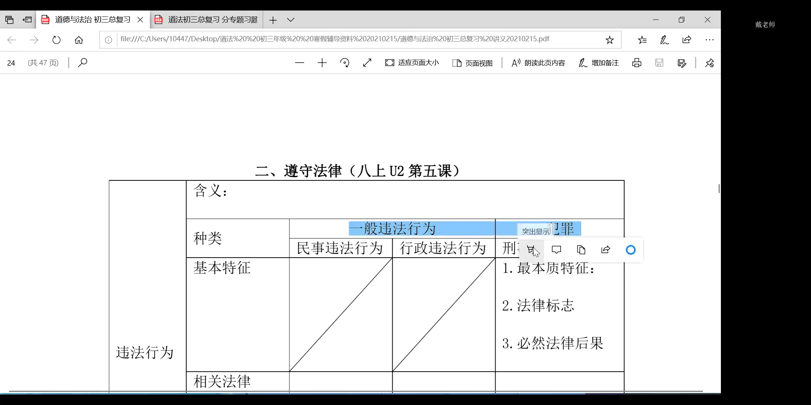Viewport: 811px width, 405px height.
Task: Search the PDF with magnifier icon
Action: click(x=83, y=63)
